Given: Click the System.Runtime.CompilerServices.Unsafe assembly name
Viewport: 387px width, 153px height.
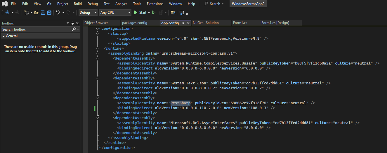Looking at the screenshot, I should click(x=213, y=63).
